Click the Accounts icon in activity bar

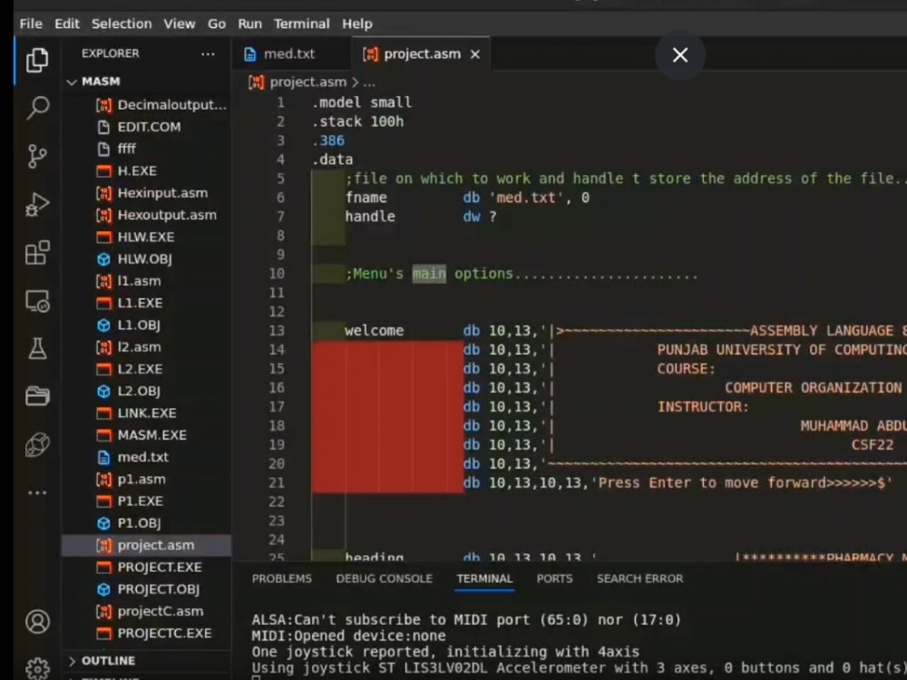tap(37, 622)
